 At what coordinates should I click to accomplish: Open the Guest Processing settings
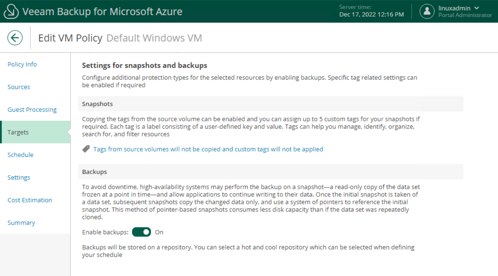(32, 109)
